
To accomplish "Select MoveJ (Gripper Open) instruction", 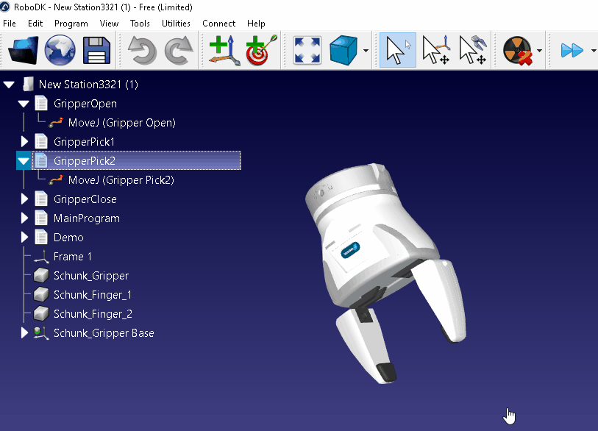I will tap(121, 122).
